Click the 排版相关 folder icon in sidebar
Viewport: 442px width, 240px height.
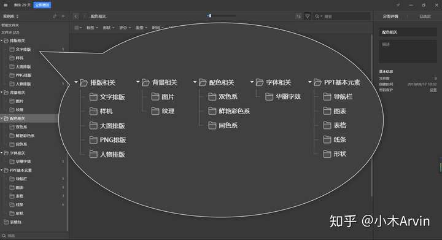point(6,41)
